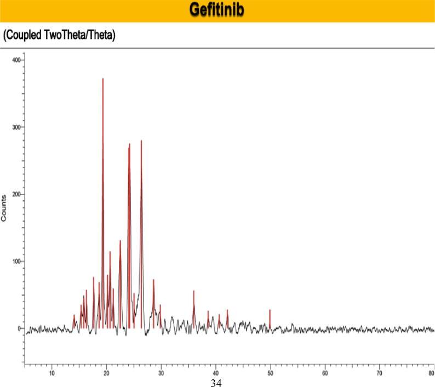The width and height of the screenshot is (435, 387).
Task: Select the (Coupled TwoTheta/Theta) label
Action: coord(59,35)
